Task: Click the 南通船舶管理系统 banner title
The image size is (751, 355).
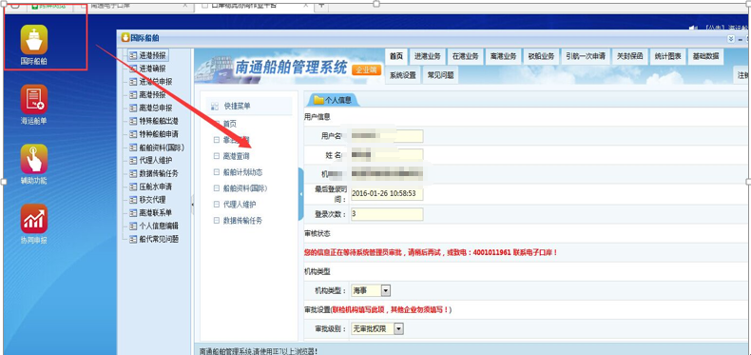Action: click(x=291, y=68)
